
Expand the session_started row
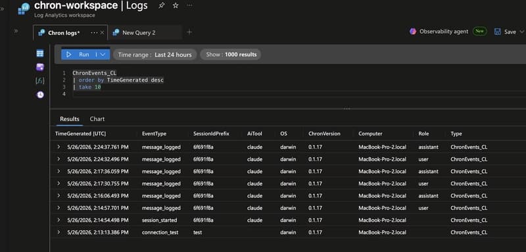pos(59,220)
